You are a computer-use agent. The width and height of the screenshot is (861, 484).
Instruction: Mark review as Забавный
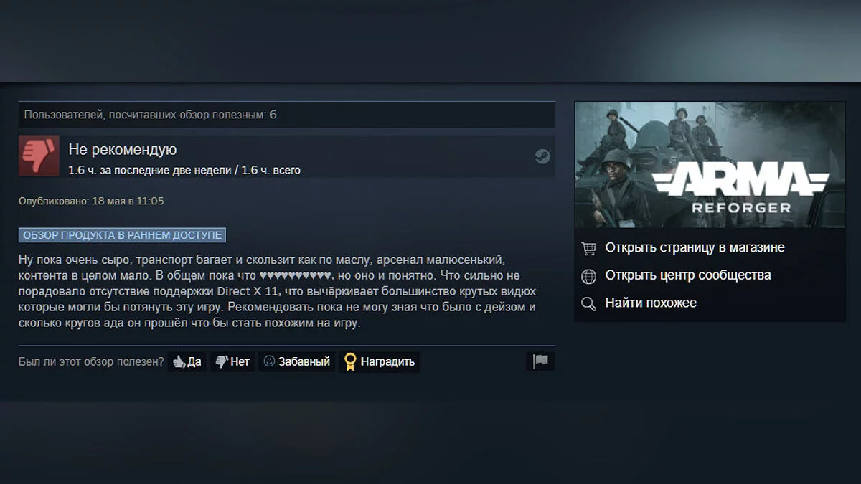tap(297, 361)
